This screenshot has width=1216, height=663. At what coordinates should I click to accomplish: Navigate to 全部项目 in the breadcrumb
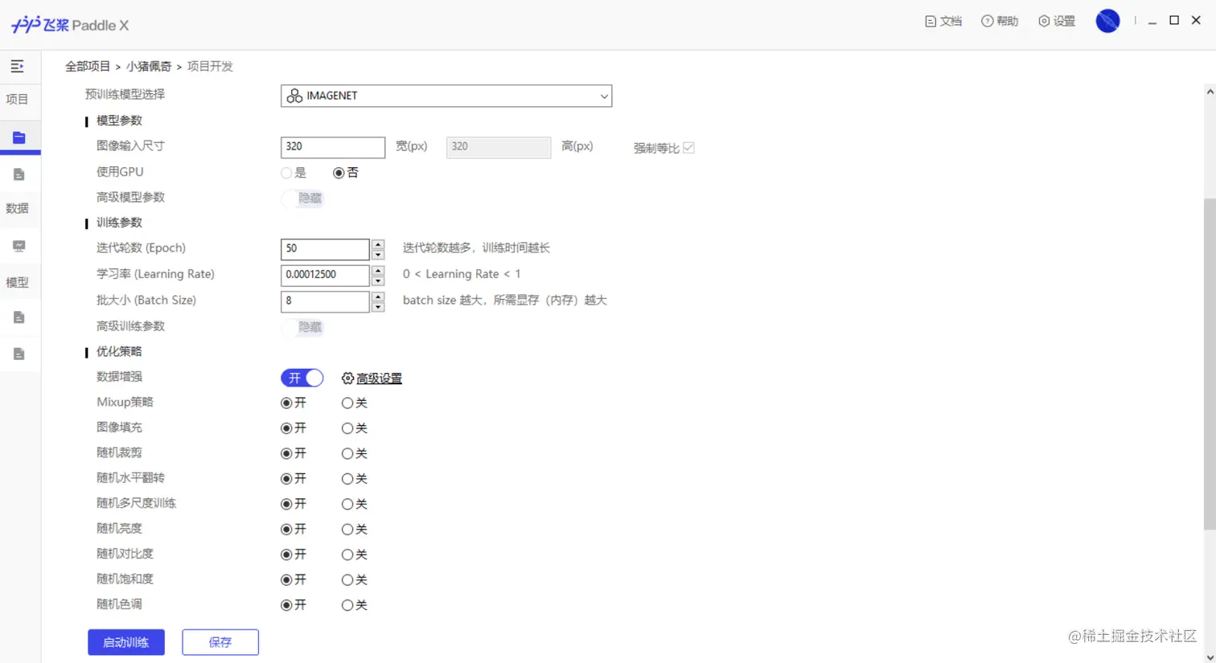[x=88, y=67]
